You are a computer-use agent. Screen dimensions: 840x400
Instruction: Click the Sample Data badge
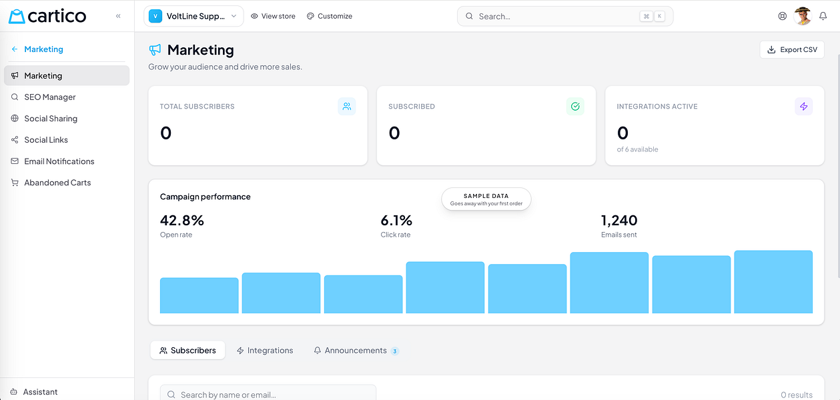pyautogui.click(x=486, y=199)
